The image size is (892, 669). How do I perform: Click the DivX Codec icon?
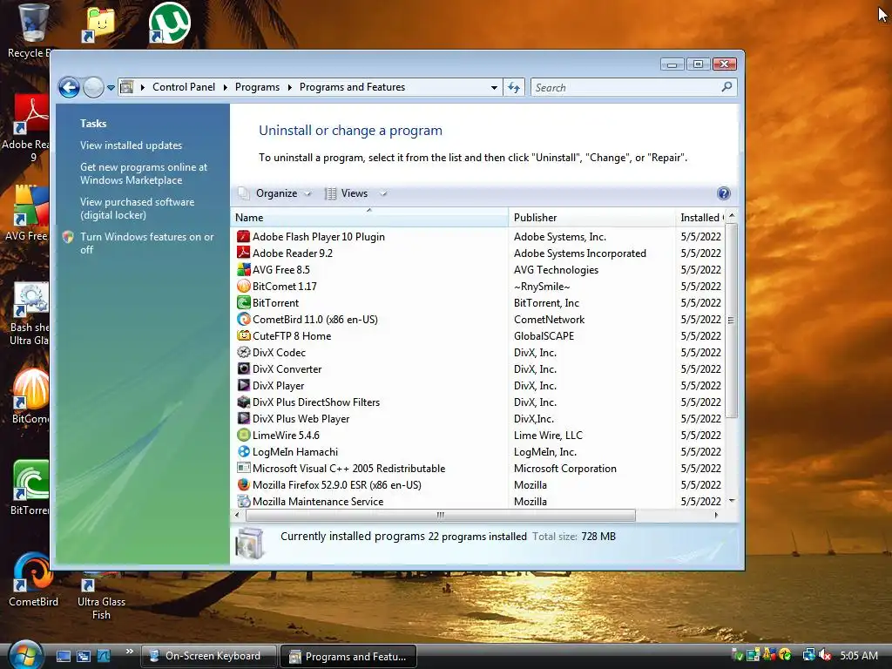[x=244, y=352]
